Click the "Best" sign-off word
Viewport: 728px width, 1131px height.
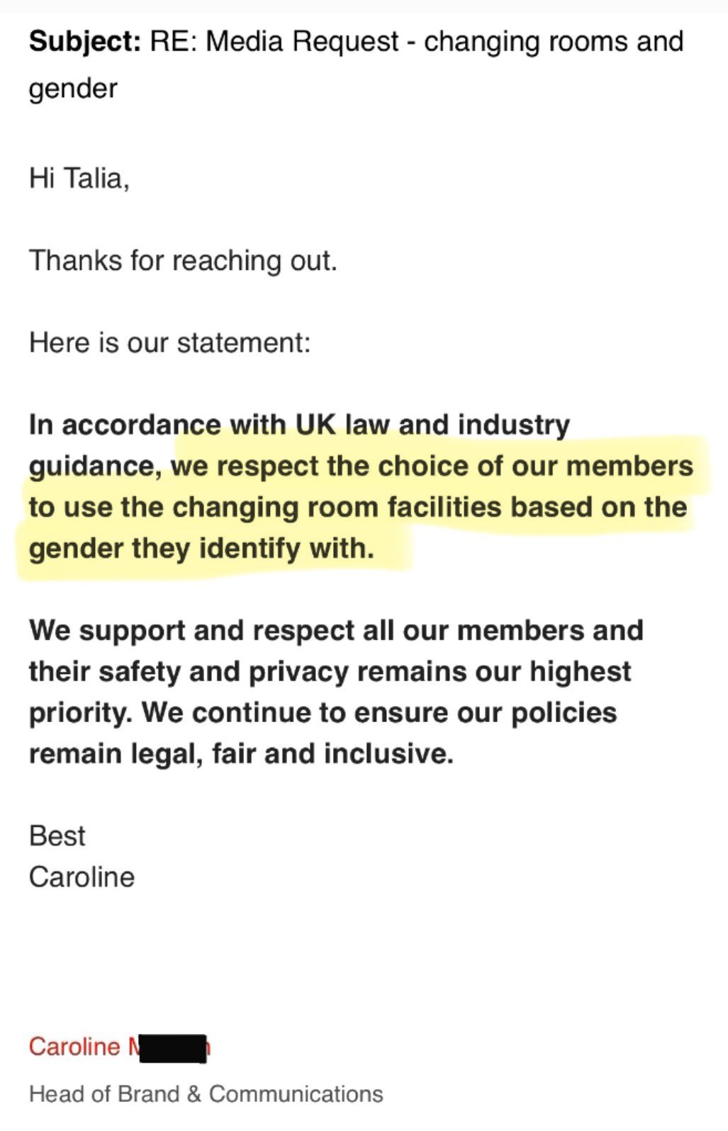pyautogui.click(x=57, y=836)
